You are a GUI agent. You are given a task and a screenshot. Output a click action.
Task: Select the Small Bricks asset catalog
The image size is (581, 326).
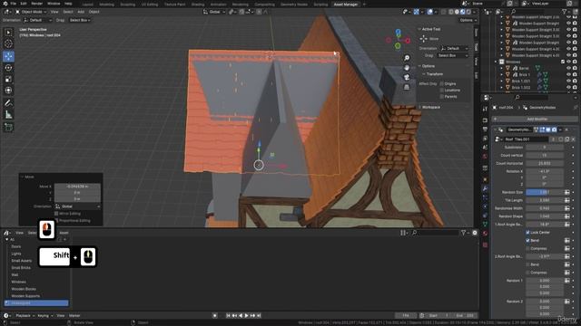click(21, 268)
